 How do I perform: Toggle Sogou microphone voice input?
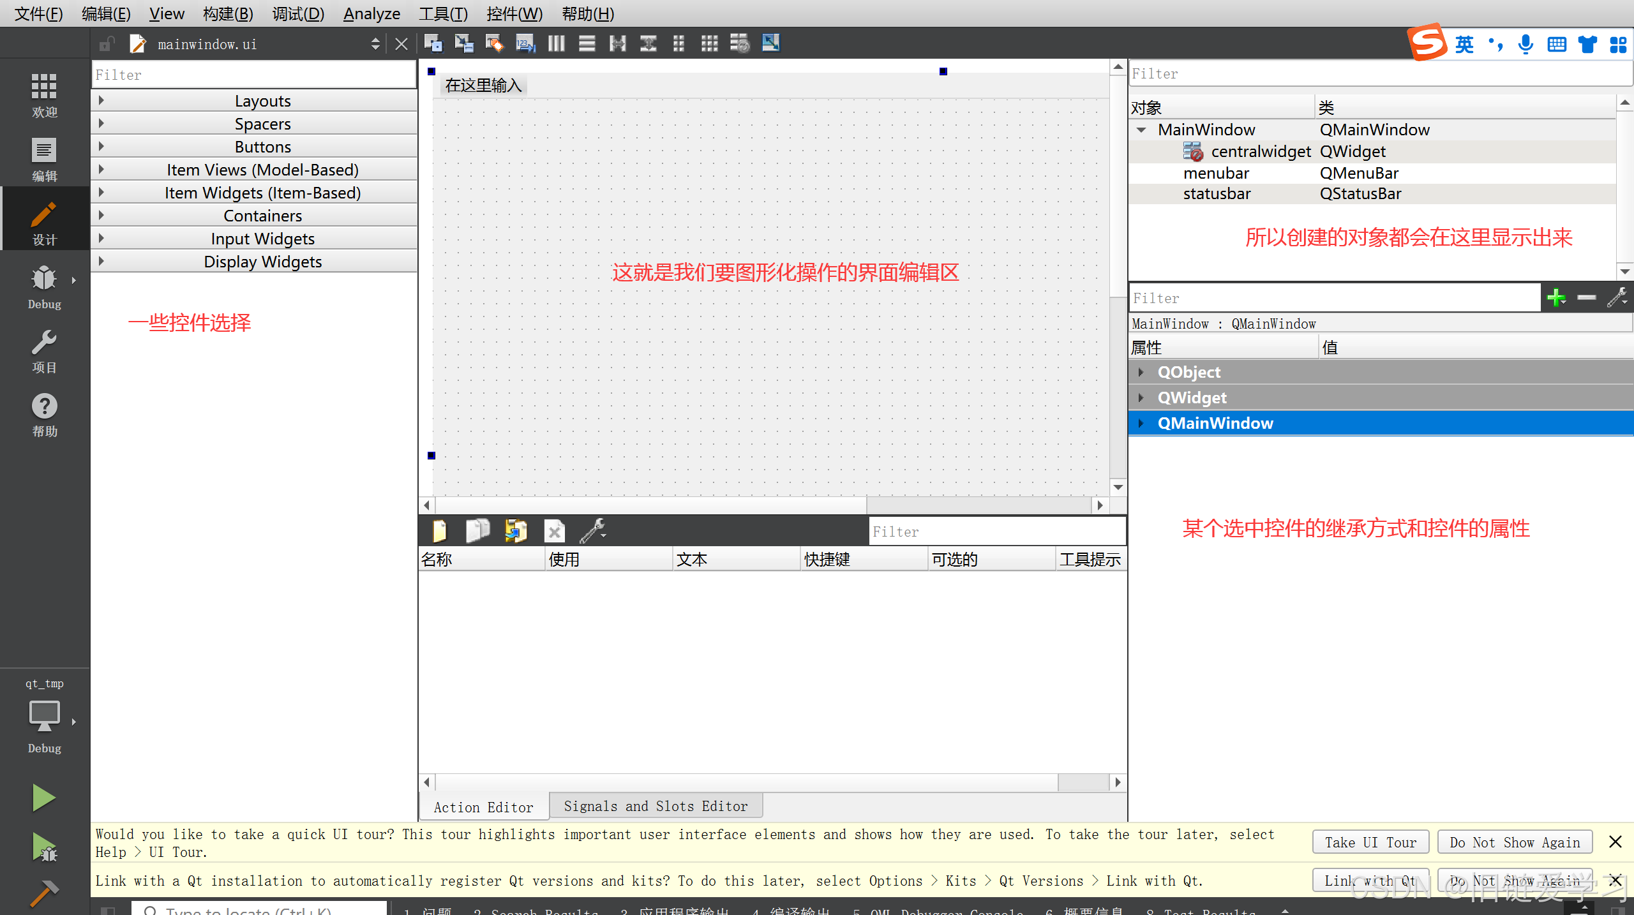pyautogui.click(x=1525, y=44)
